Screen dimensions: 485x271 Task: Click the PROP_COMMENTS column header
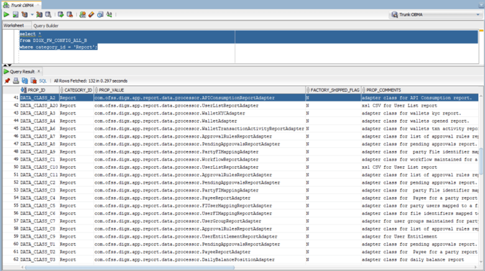pyautogui.click(x=420, y=90)
